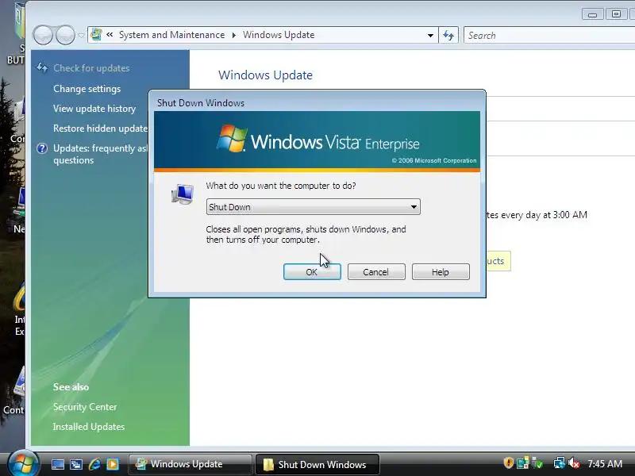
Task: Click Show Desktop quick launch icon
Action: [x=58, y=464]
